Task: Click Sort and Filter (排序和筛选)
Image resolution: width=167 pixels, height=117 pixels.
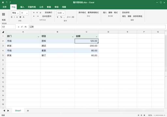Action: [138, 16]
